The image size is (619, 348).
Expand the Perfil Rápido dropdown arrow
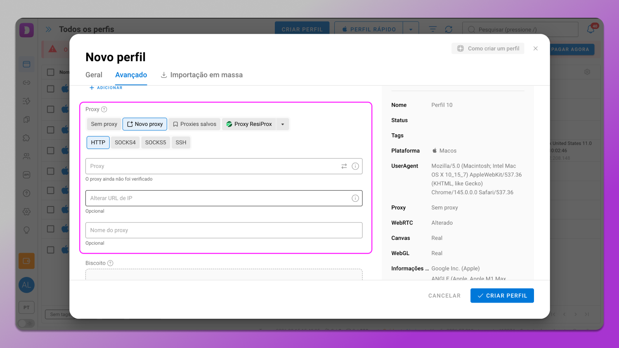click(x=411, y=29)
